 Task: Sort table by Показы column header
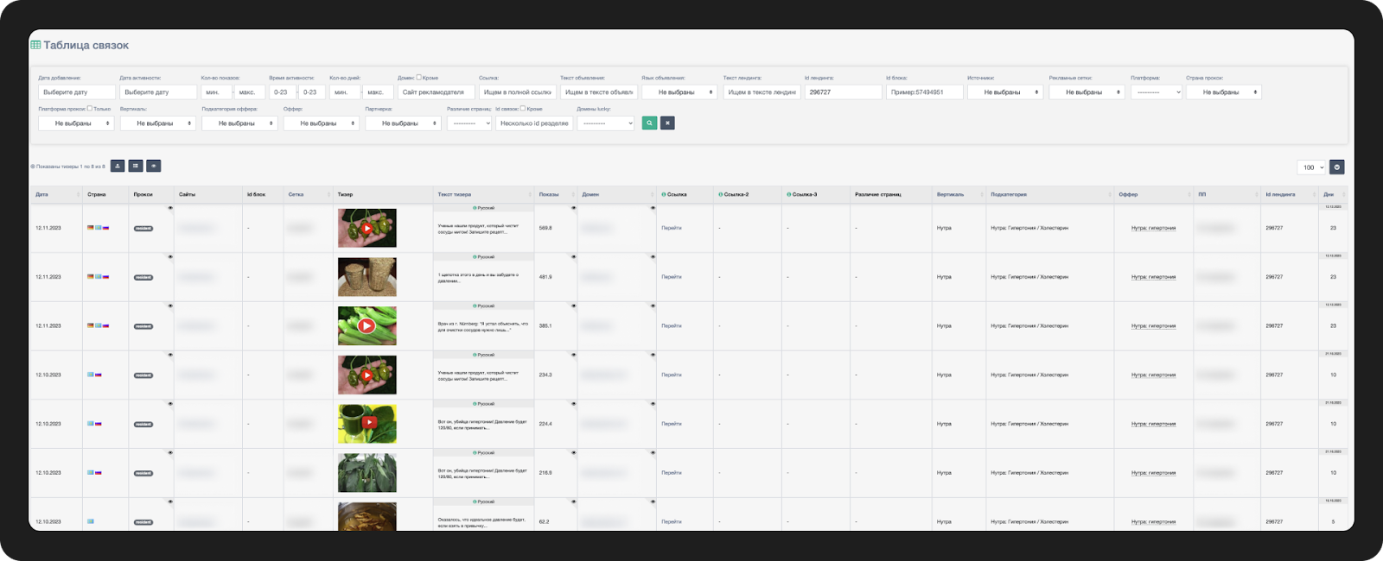[555, 194]
